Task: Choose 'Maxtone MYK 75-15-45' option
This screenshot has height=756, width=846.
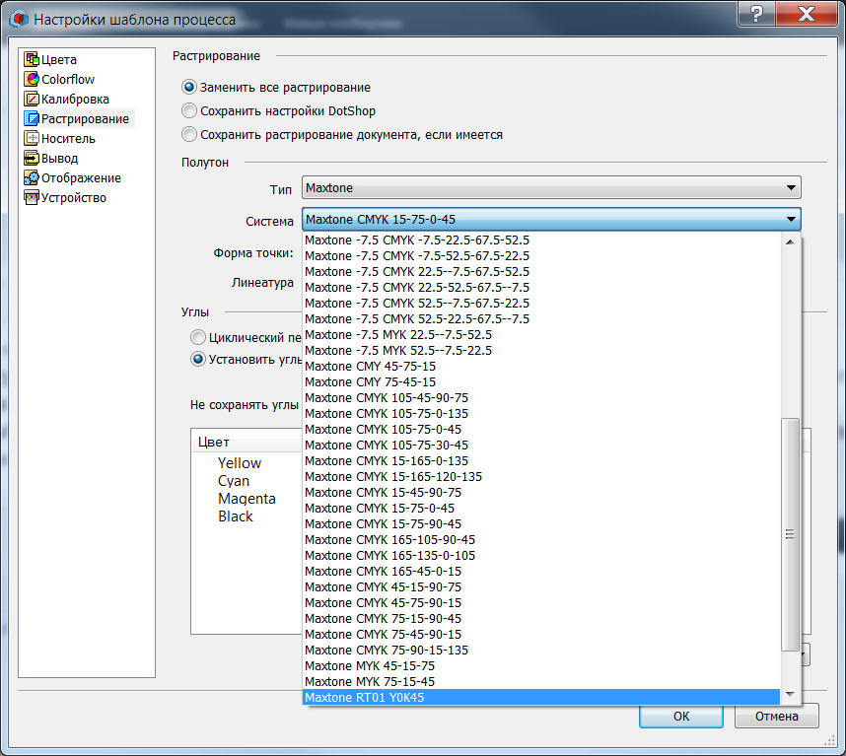Action: [x=541, y=682]
